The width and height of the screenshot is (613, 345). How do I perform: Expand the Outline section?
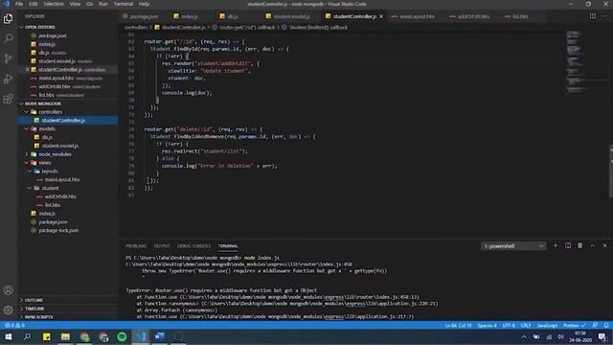[x=34, y=300]
